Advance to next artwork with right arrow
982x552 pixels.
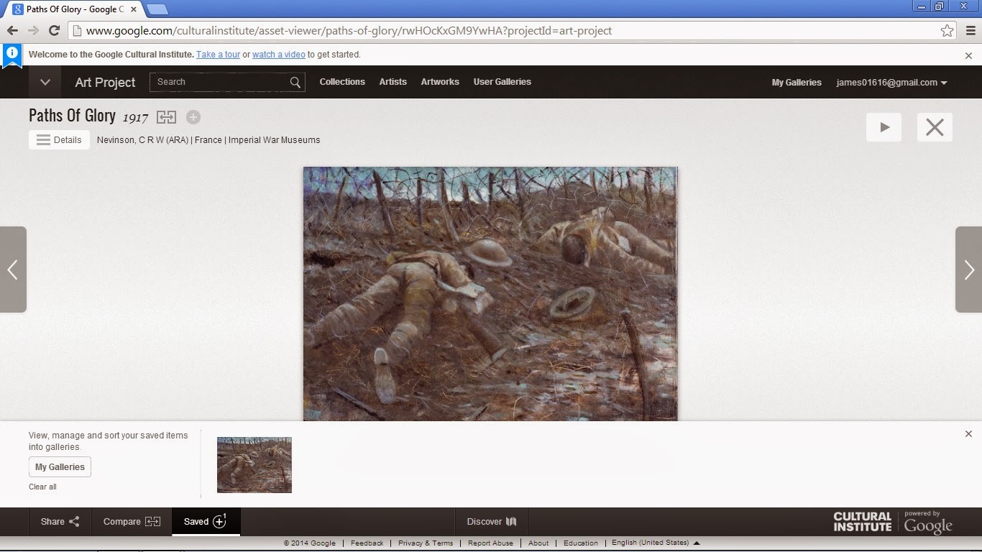(x=968, y=270)
